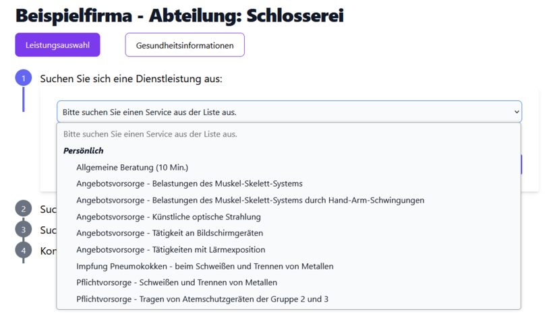
Task: Click the placeholder option in the list
Action: 150,134
